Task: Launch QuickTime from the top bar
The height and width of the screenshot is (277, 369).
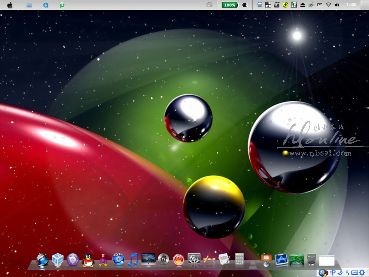Action: (46, 5)
